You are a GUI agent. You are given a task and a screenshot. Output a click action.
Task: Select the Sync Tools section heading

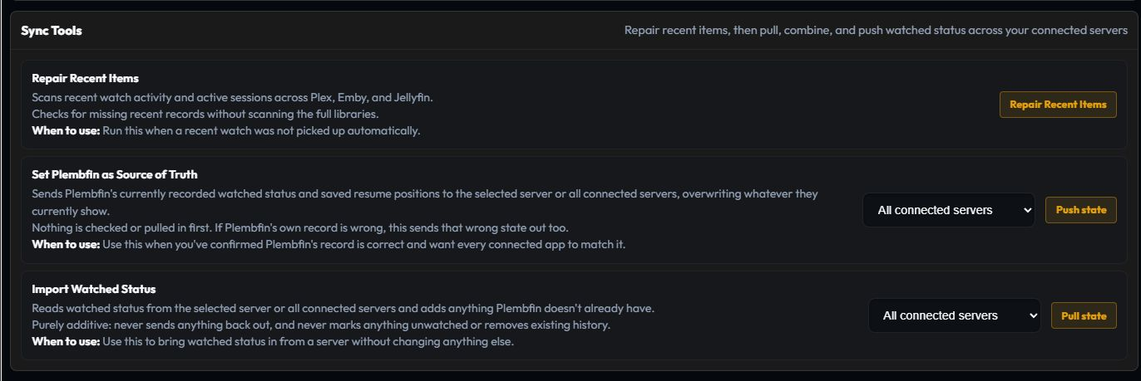(x=52, y=31)
